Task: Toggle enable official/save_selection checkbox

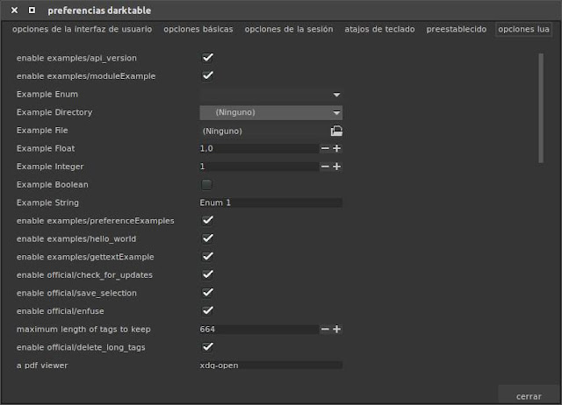Action: pyautogui.click(x=207, y=293)
